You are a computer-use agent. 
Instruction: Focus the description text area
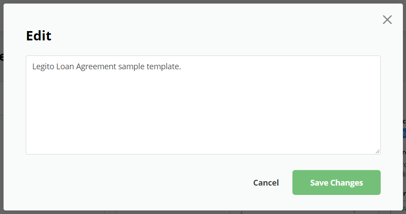tap(203, 105)
